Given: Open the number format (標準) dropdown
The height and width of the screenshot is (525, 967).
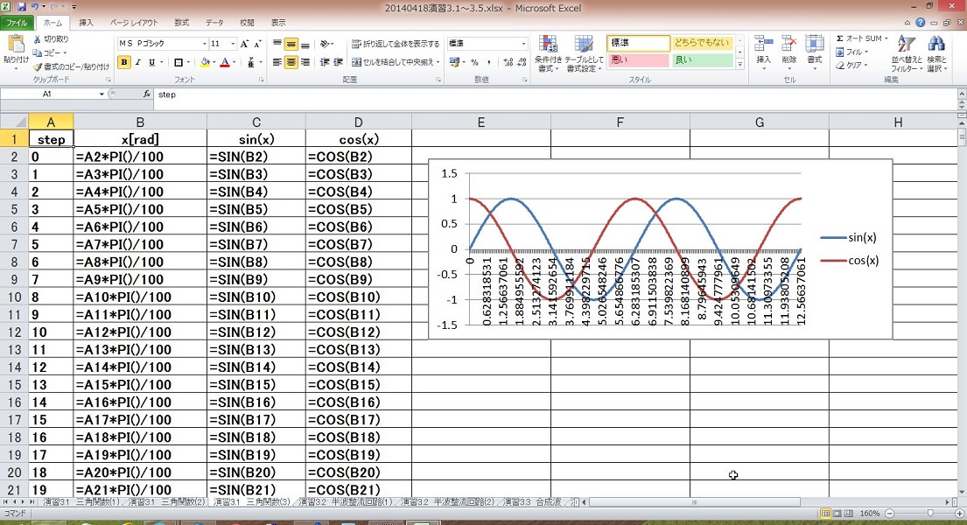Looking at the screenshot, I should (x=524, y=44).
